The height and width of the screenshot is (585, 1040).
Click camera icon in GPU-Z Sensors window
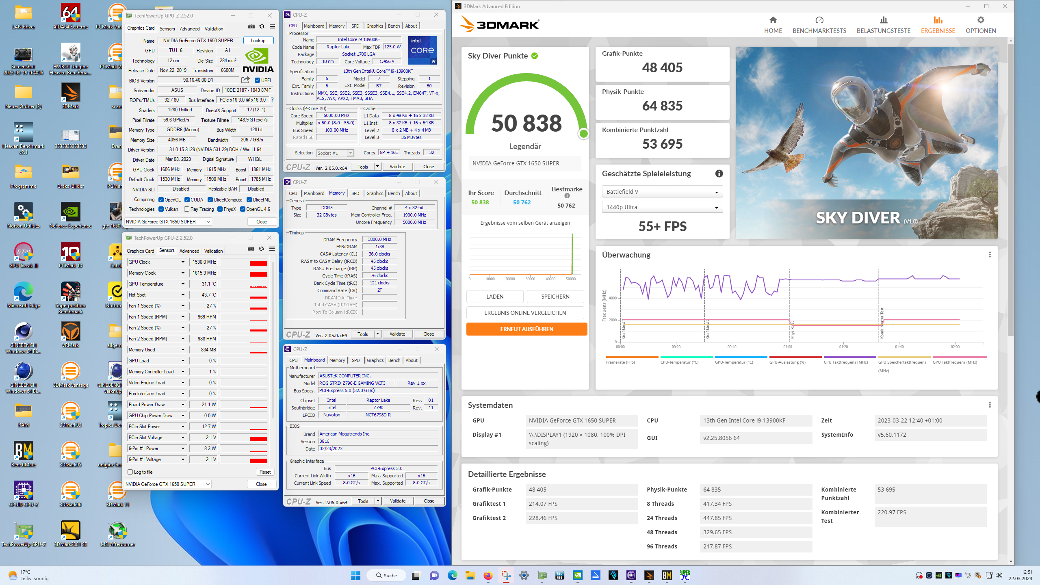pyautogui.click(x=251, y=249)
